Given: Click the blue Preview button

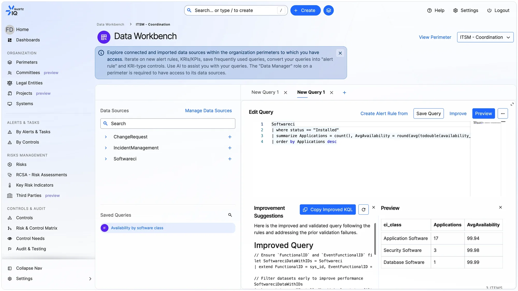Looking at the screenshot, I should (483, 113).
